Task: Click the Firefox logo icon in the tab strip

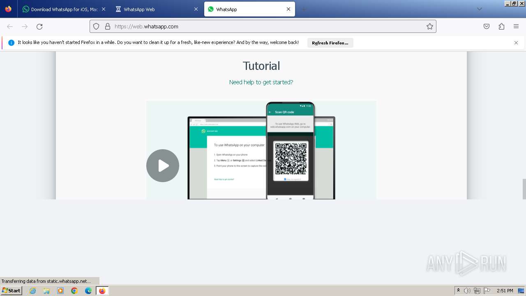Action: click(8, 9)
